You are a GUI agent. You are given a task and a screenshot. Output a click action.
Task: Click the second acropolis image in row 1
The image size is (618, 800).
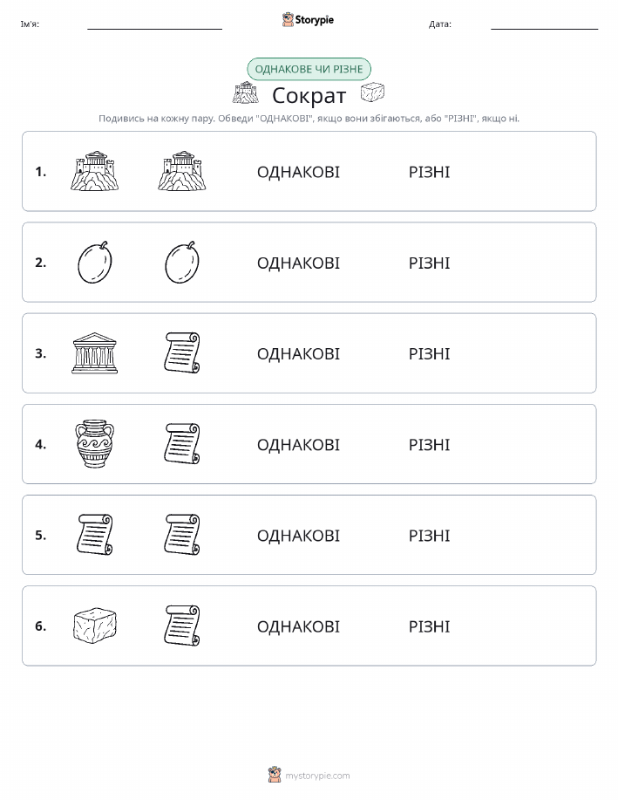point(182,171)
